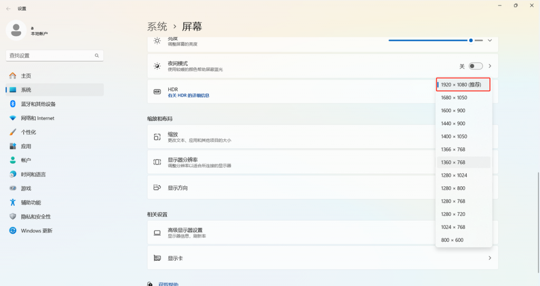This screenshot has height=286, width=540.
Task: Click the 本地帐户 account name
Action: [x=39, y=34]
